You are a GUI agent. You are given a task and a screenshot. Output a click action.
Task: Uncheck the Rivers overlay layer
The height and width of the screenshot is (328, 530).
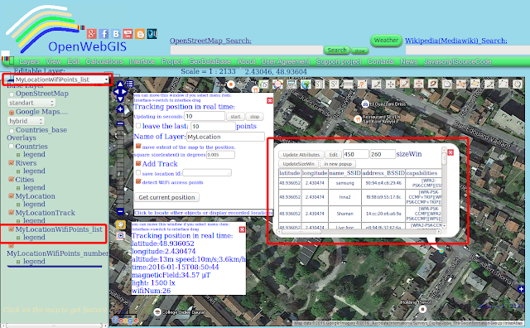[x=11, y=162]
